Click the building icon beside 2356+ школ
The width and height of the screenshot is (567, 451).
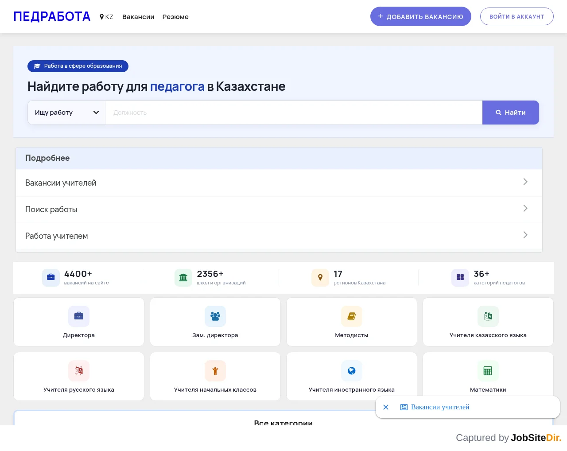[x=183, y=278]
